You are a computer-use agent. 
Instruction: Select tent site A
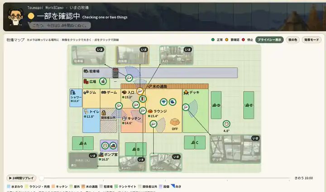[x=83, y=143]
